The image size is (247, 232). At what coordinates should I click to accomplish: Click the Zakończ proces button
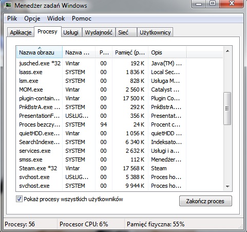[205, 201]
